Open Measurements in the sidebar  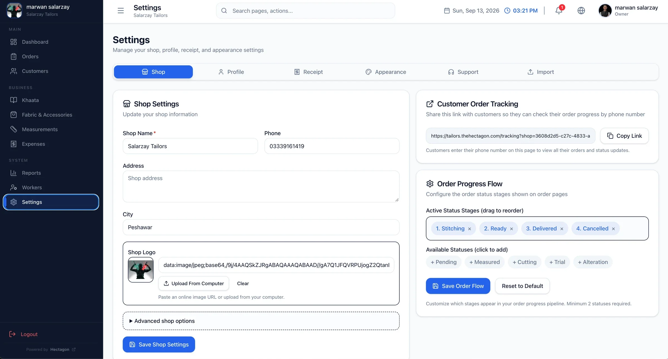(51, 129)
